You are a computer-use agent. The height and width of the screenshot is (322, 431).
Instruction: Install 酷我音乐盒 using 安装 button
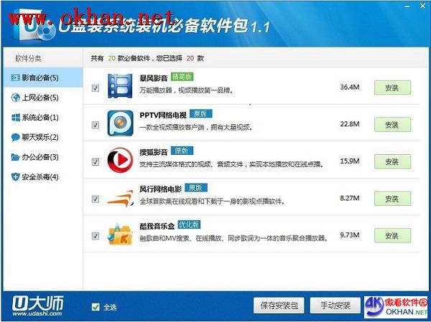[392, 235]
